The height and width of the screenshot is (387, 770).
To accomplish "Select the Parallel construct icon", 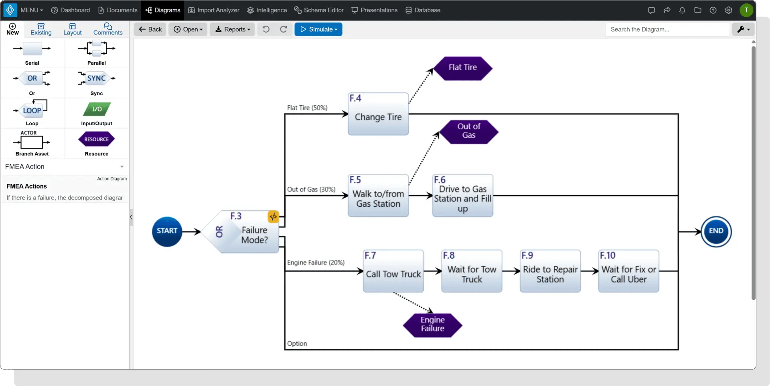I will (97, 49).
